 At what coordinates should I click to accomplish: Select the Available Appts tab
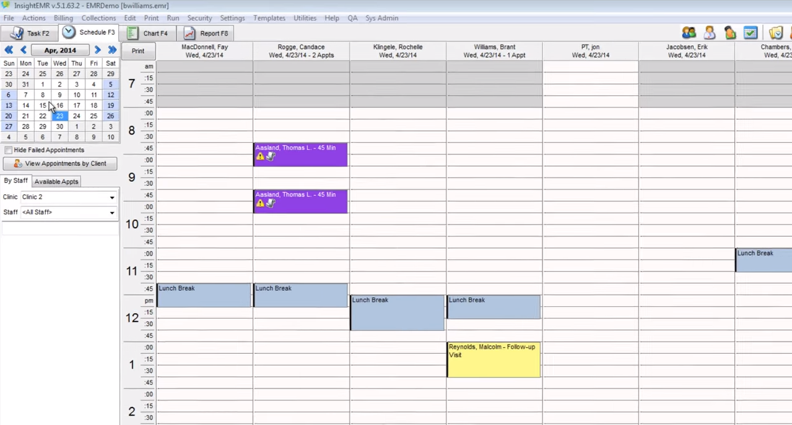click(x=56, y=181)
